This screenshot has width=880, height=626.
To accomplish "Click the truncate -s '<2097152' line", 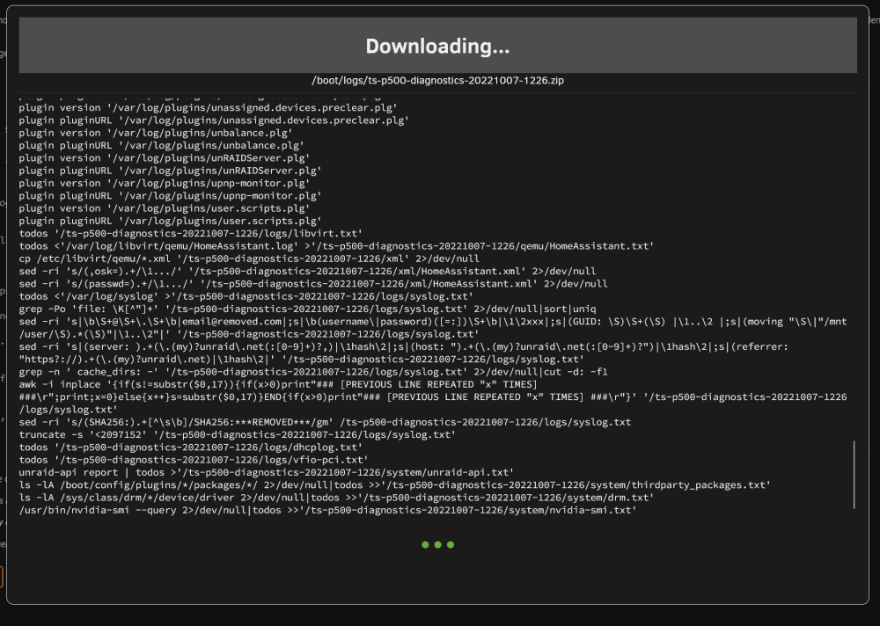I will (x=238, y=434).
